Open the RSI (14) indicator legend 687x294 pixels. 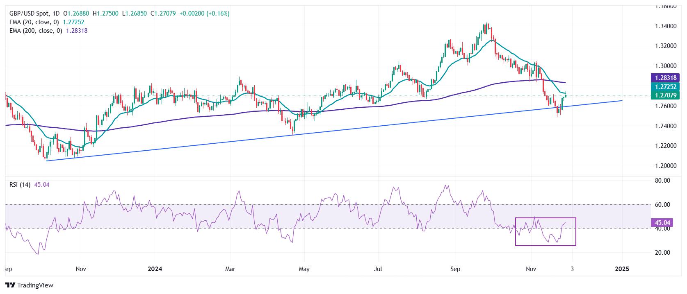tap(30, 185)
